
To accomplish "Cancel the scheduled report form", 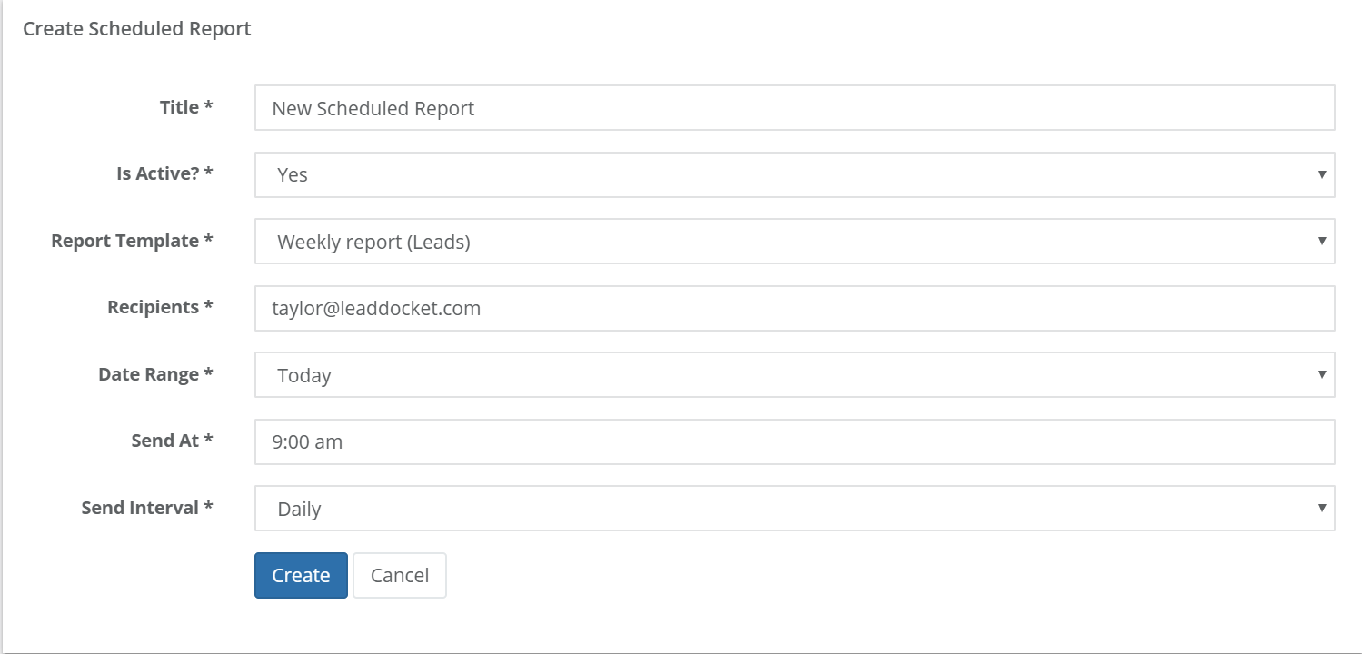I will 400,575.
